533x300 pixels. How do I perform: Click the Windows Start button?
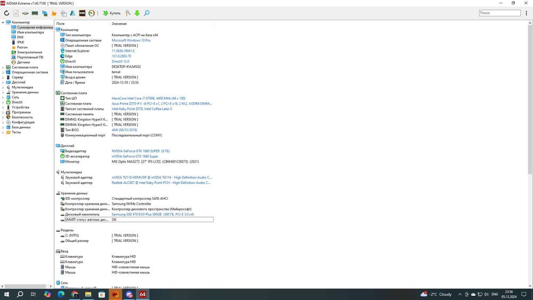(x=6, y=294)
